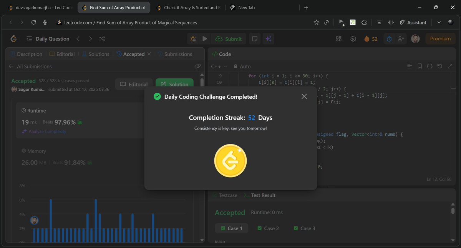Screen dimensions: 461x248
Task: Open the Assistant panel
Action: click(413, 23)
